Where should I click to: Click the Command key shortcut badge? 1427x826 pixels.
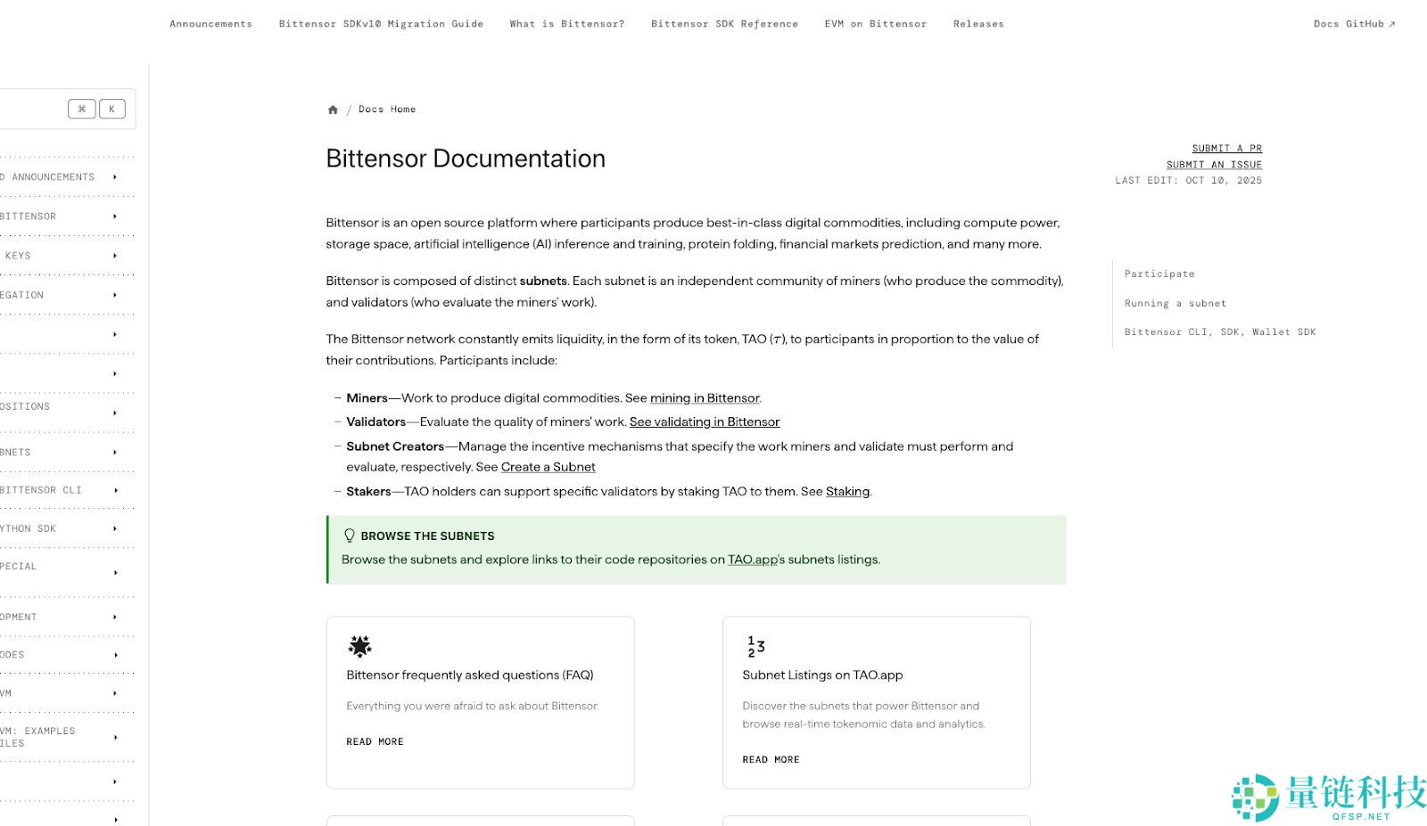[81, 109]
